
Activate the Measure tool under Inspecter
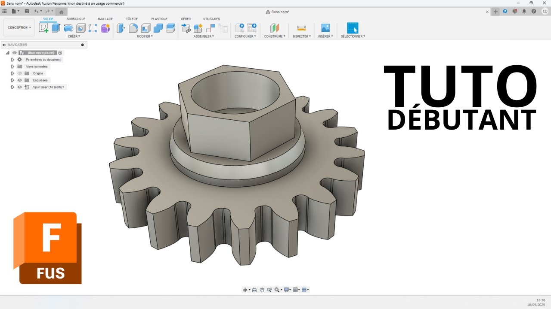click(301, 28)
